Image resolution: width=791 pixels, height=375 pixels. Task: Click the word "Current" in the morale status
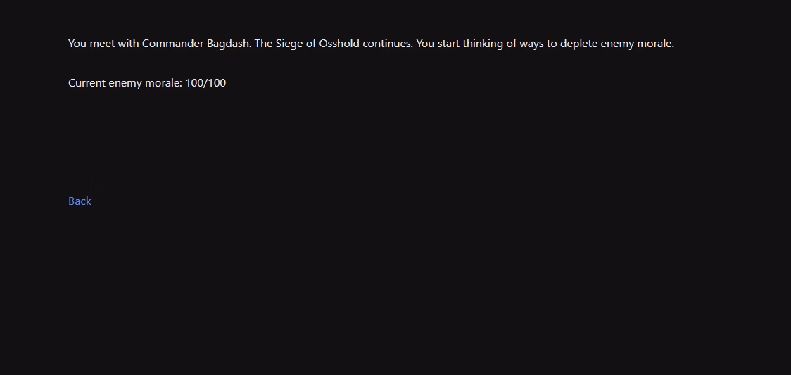pyautogui.click(x=87, y=83)
